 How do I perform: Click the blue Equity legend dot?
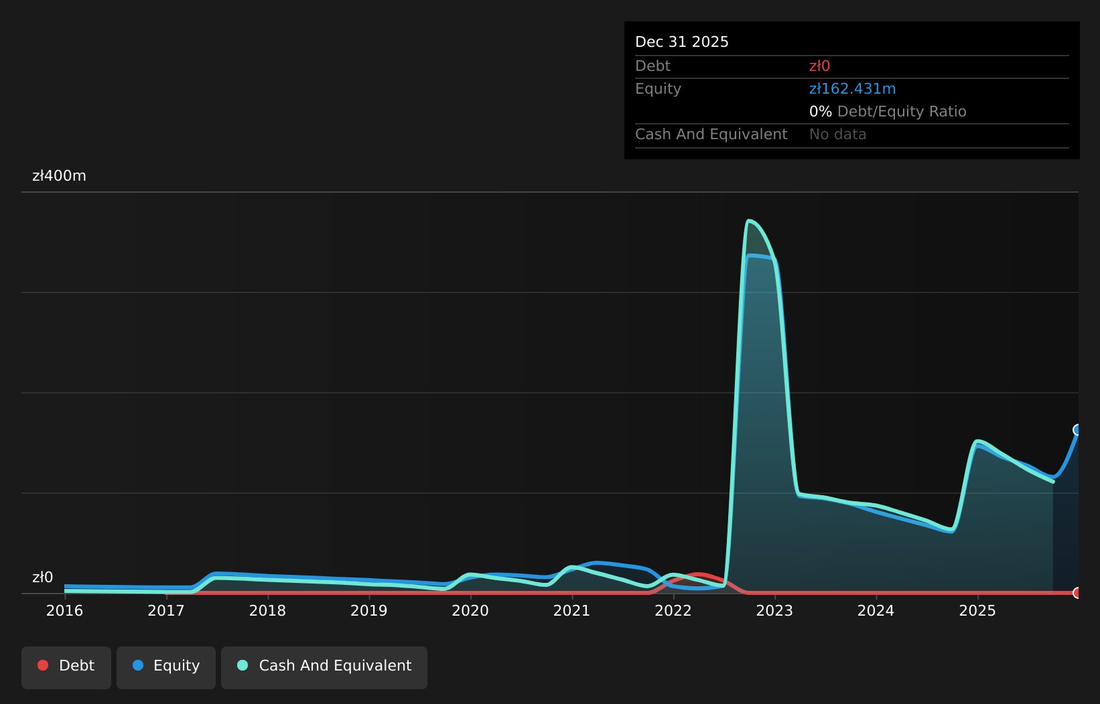coord(138,665)
